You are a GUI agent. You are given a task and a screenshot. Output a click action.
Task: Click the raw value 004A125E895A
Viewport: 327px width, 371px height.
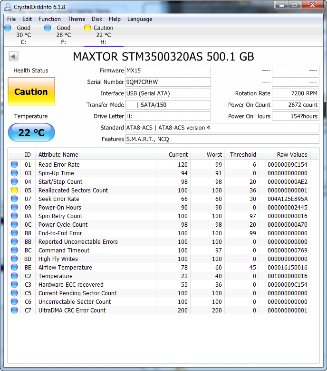pyautogui.click(x=288, y=199)
